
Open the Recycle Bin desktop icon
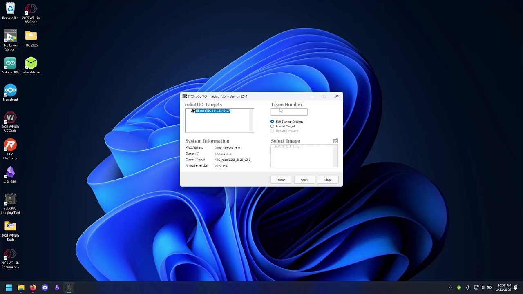[x=10, y=11]
